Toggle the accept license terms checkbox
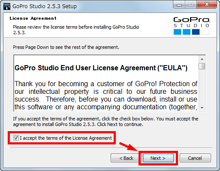Image resolution: width=220 pixels, height=171 pixels. [16, 138]
